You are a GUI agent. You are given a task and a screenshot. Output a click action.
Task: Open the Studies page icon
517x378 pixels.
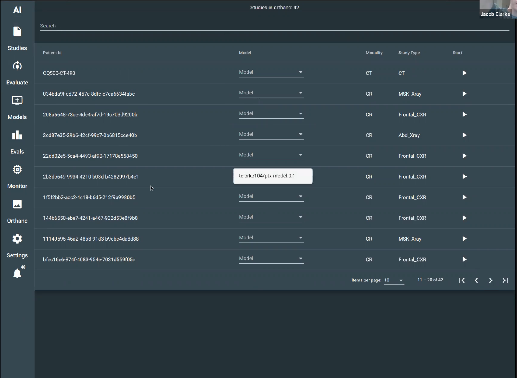[17, 32]
